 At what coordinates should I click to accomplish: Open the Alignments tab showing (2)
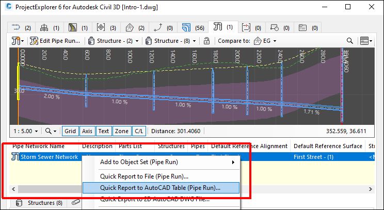21,28
